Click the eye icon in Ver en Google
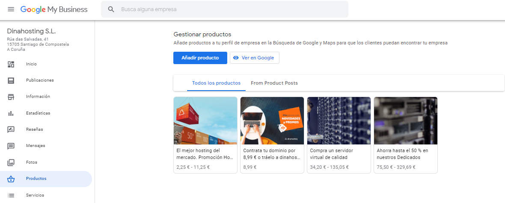Image resolution: width=505 pixels, height=203 pixels. [x=236, y=58]
